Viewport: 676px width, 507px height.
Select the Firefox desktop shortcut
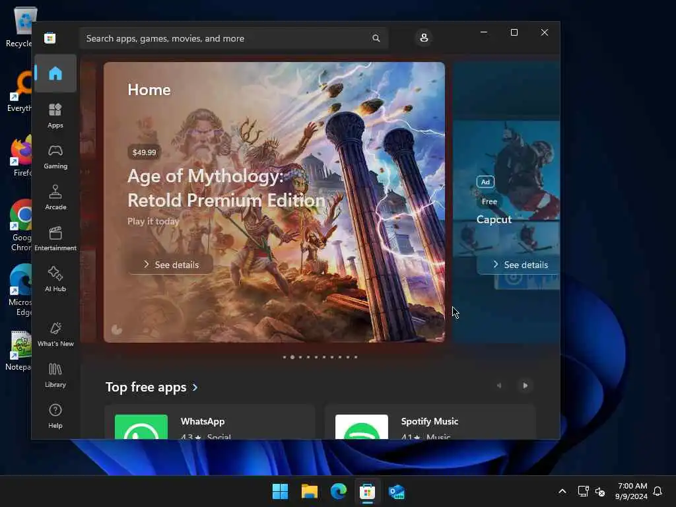(20, 156)
